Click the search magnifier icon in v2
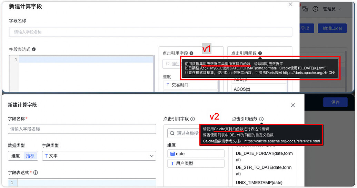Viewport: 357px width, 188px height. tap(172, 133)
